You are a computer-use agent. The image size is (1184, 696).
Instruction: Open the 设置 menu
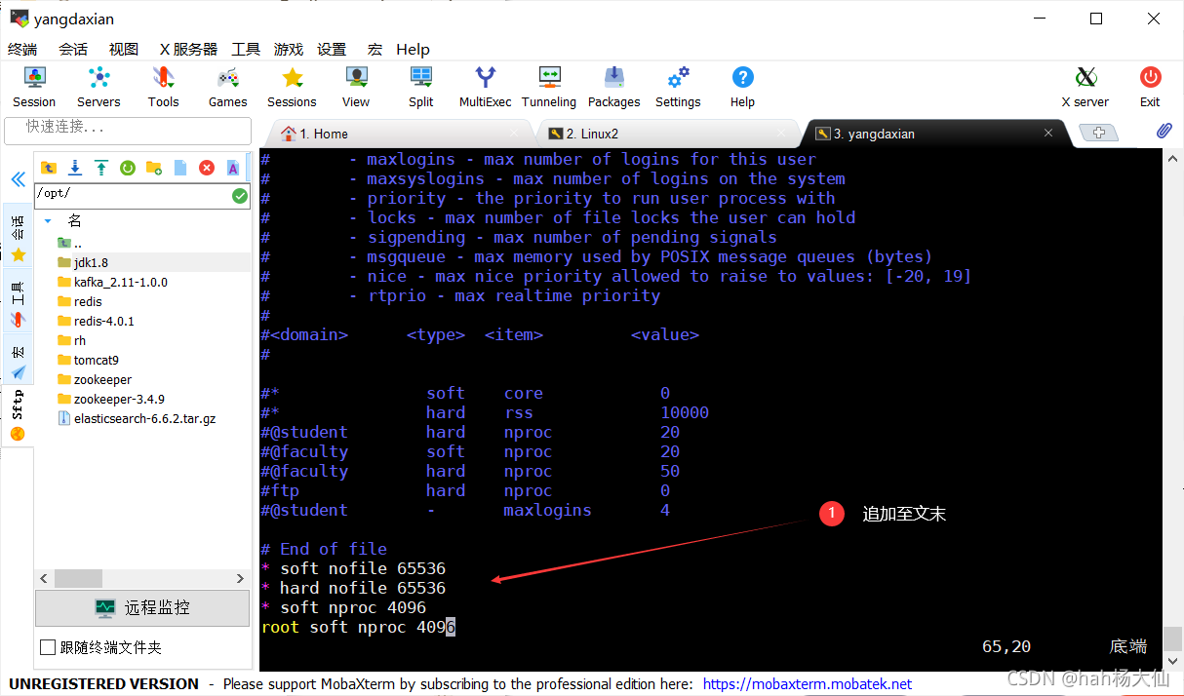332,49
